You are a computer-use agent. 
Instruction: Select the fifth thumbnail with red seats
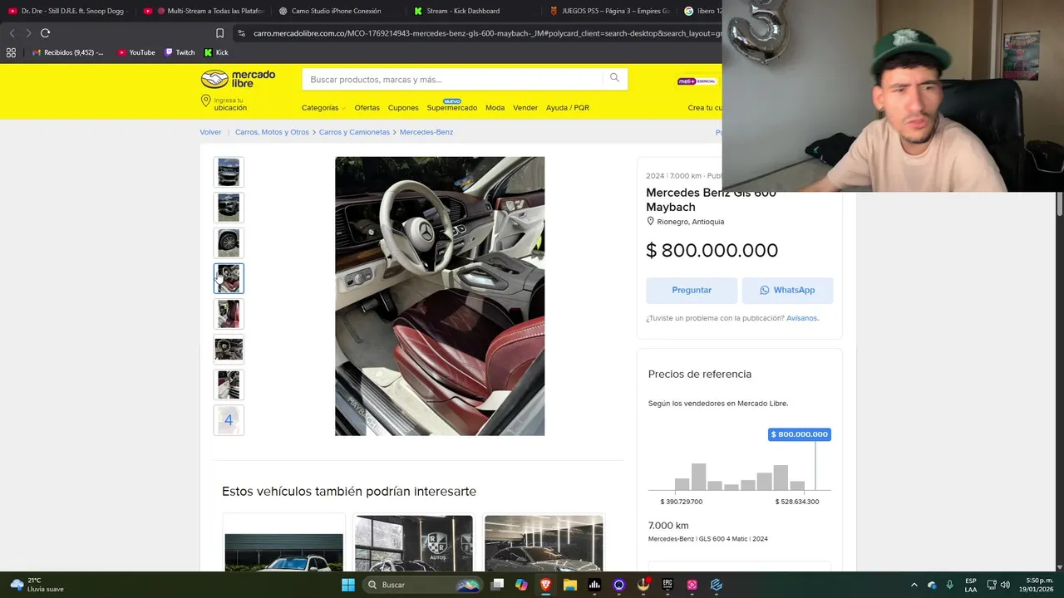(x=229, y=314)
